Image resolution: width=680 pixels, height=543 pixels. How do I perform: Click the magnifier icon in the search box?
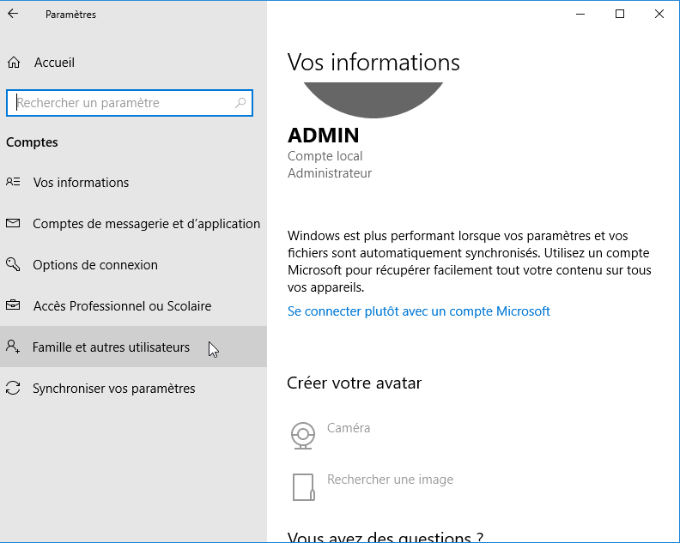(x=240, y=103)
